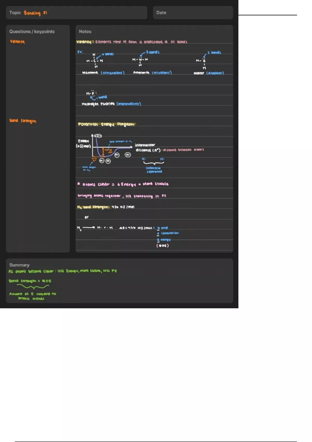The image size is (312, 442).
Task: Click the '3 bonds' annotation near ammonia
Action: [x=153, y=52]
